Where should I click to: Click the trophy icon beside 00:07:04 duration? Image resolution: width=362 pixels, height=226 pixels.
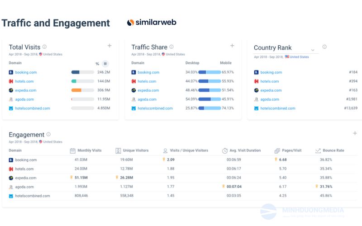(223, 186)
